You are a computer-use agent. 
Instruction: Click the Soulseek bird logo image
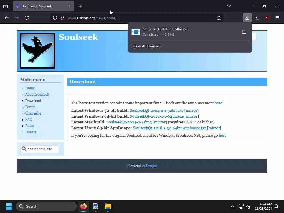click(37, 51)
